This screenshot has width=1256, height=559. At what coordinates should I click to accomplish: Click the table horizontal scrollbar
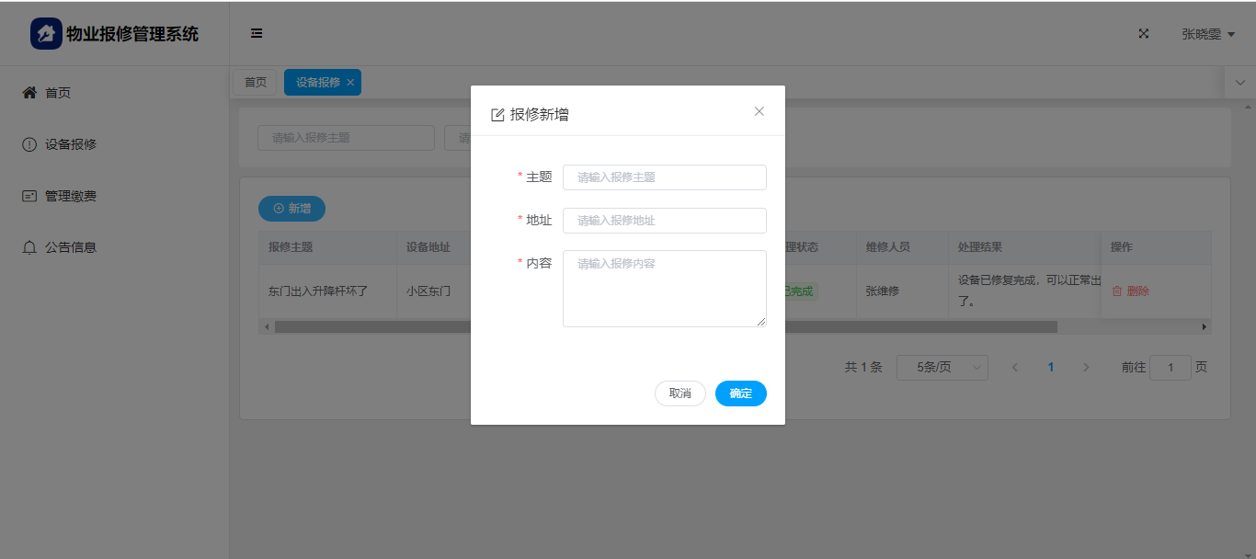pos(665,326)
